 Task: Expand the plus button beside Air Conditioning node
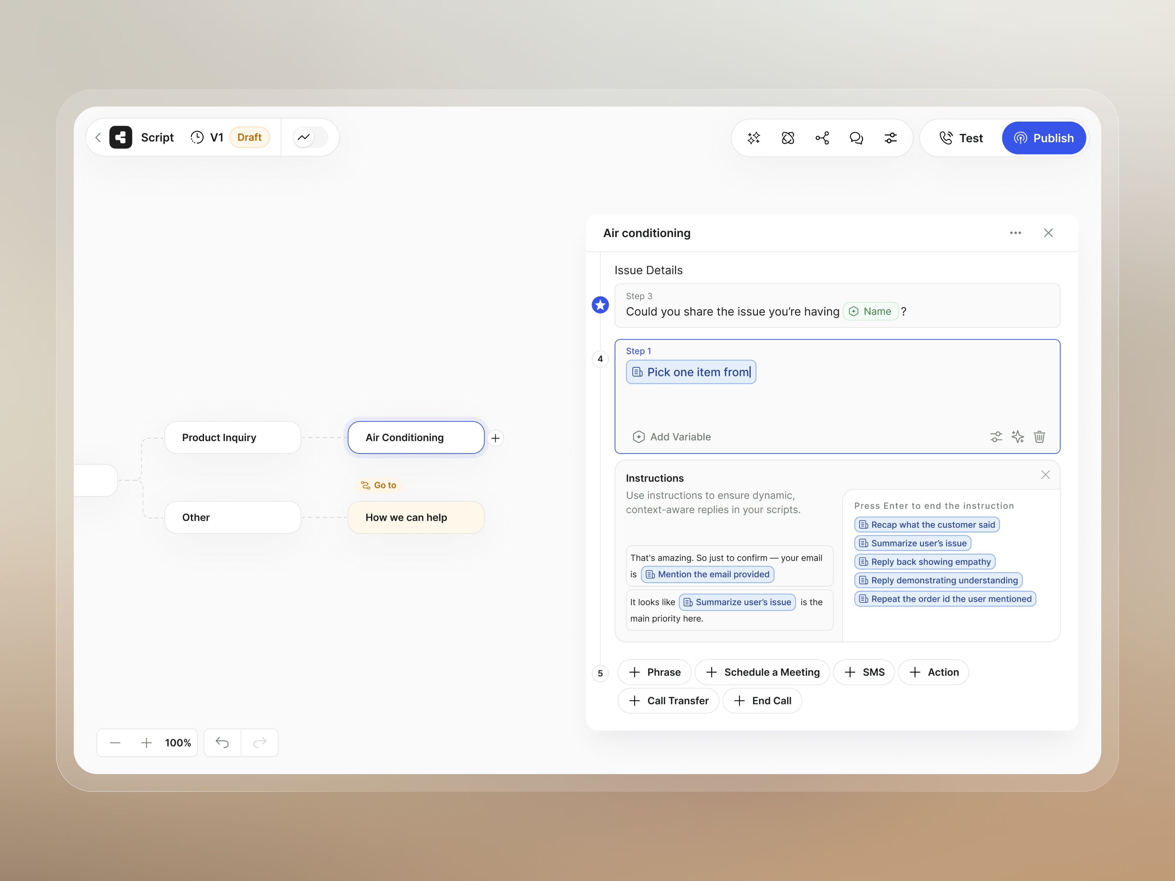495,438
